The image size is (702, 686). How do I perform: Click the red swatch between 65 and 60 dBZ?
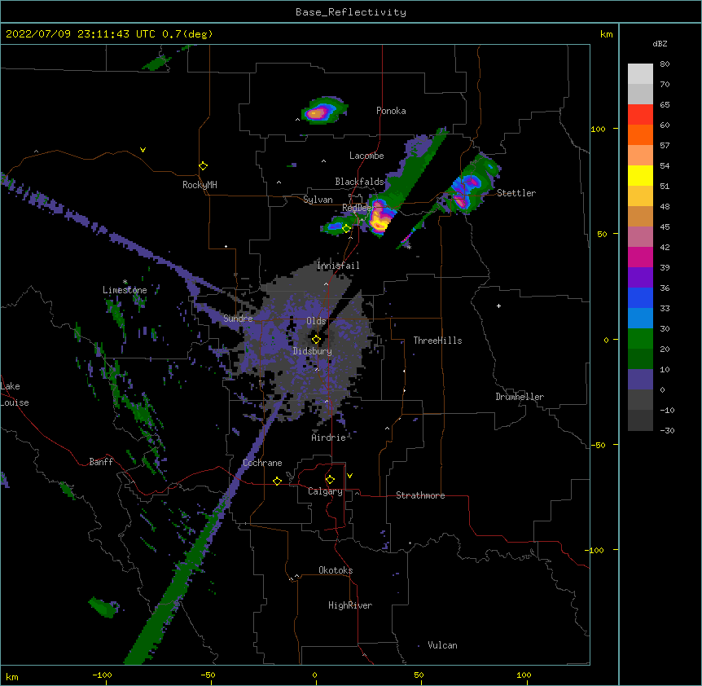click(640, 115)
